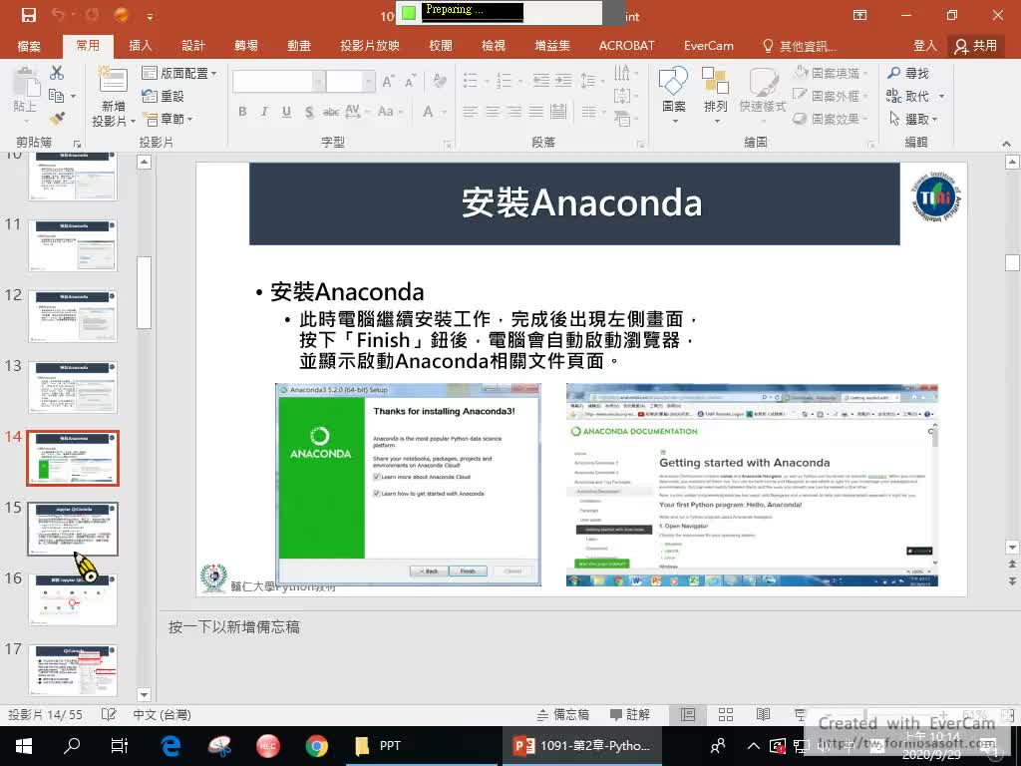The height and width of the screenshot is (766, 1021).
Task: Expand the font size dropdown arrow
Action: pos(369,82)
